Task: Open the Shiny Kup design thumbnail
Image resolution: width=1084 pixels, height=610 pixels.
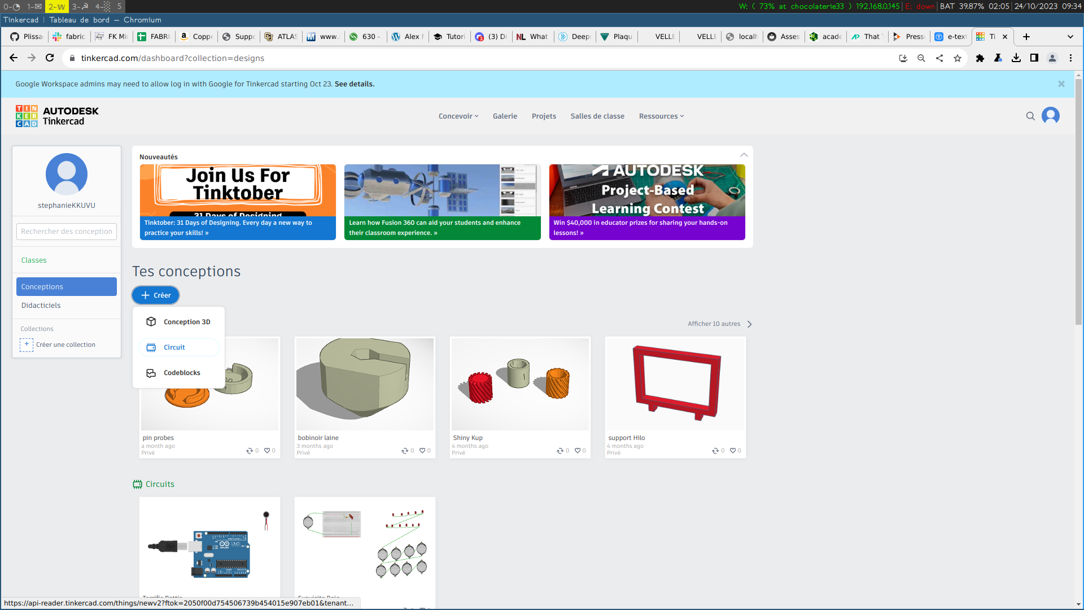Action: tap(520, 384)
